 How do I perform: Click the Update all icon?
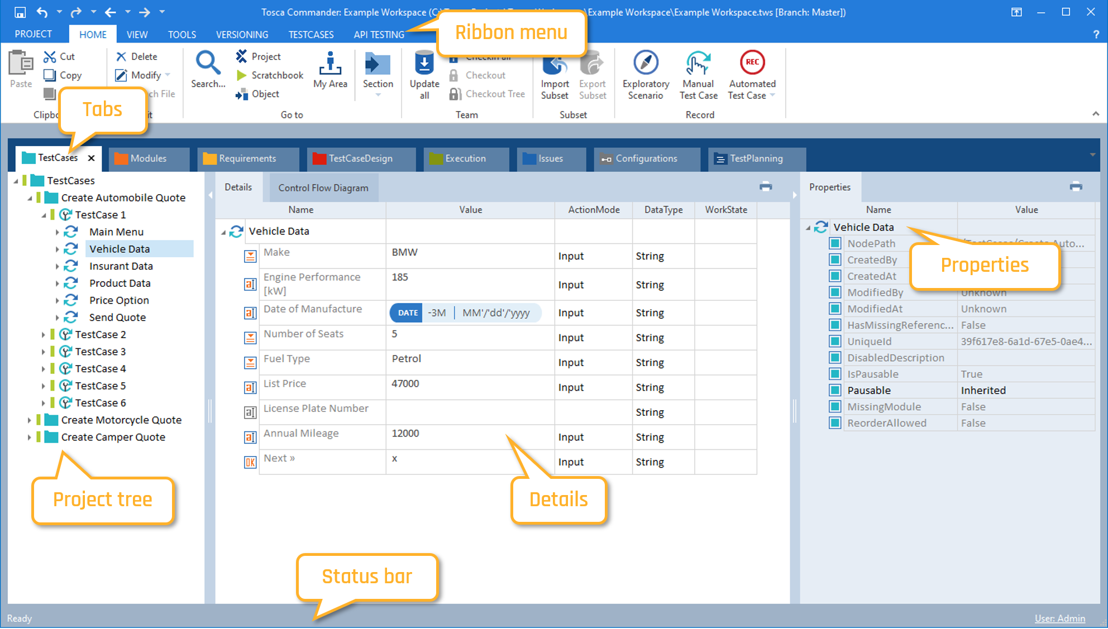pos(424,63)
